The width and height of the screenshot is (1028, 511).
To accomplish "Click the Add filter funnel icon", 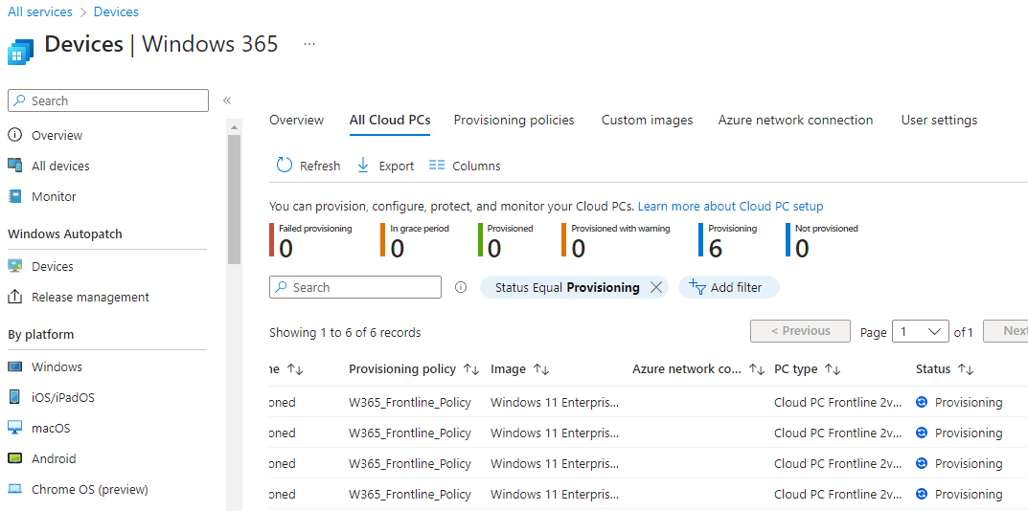I will pyautogui.click(x=697, y=287).
